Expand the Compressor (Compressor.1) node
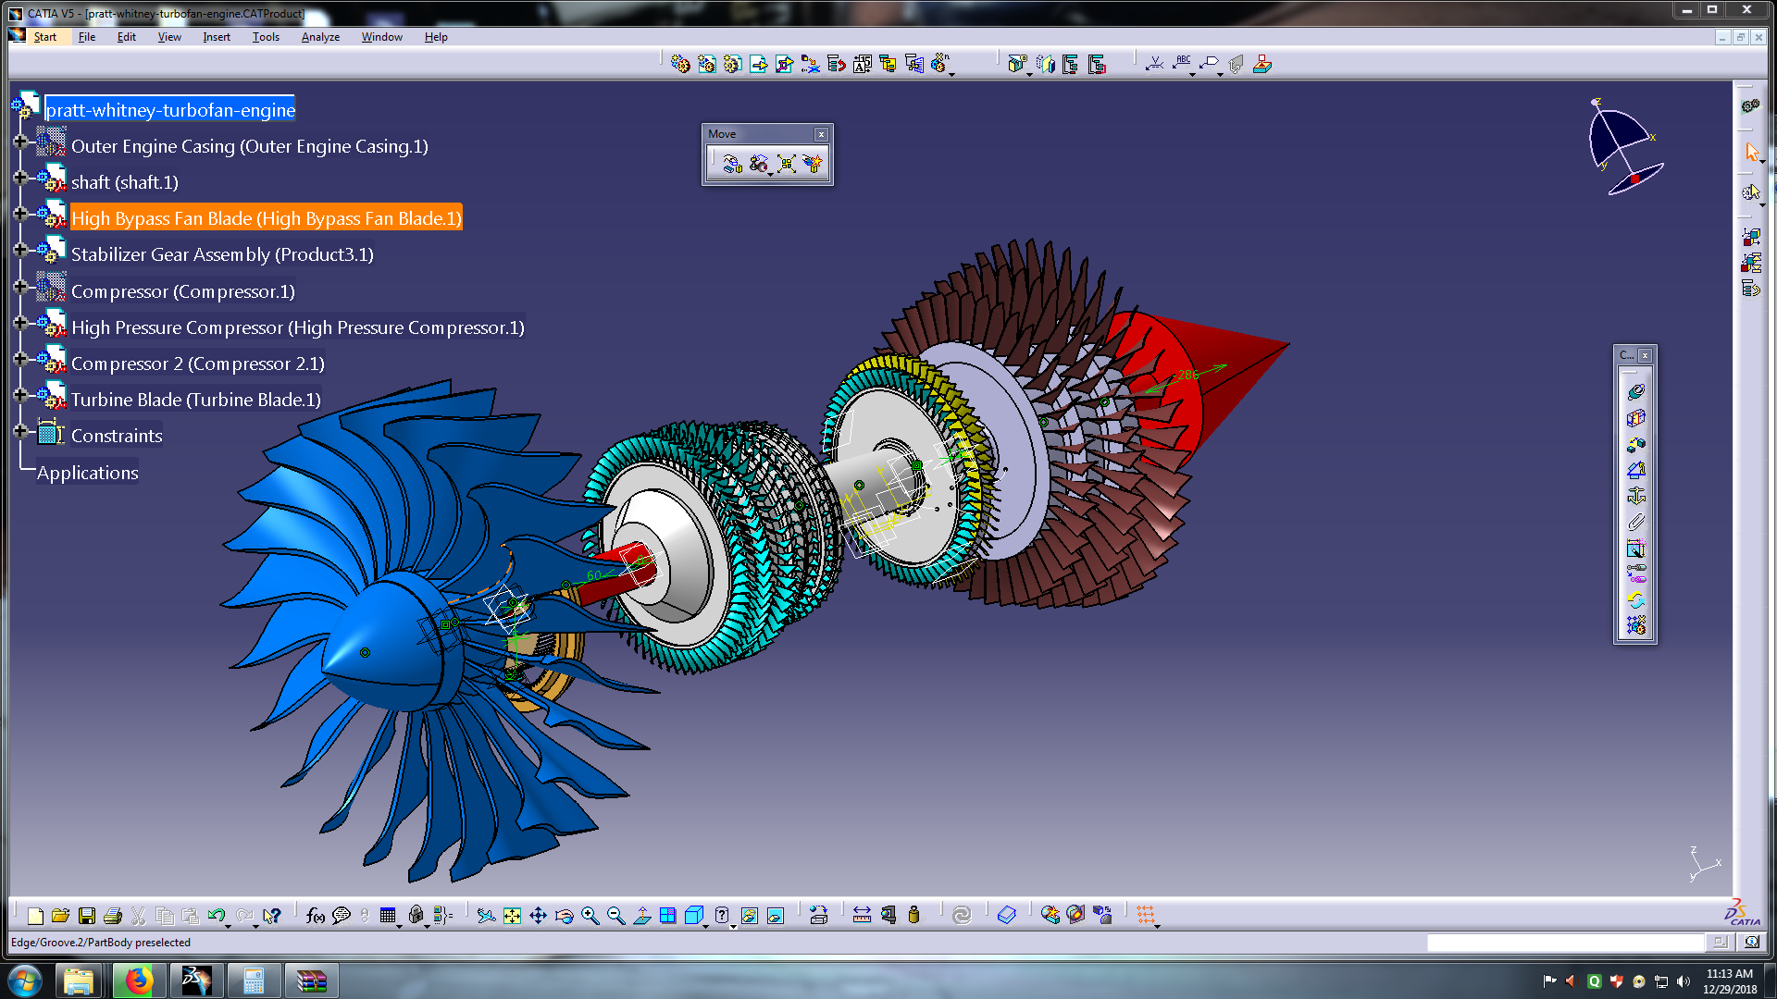The image size is (1777, 999). (x=19, y=287)
